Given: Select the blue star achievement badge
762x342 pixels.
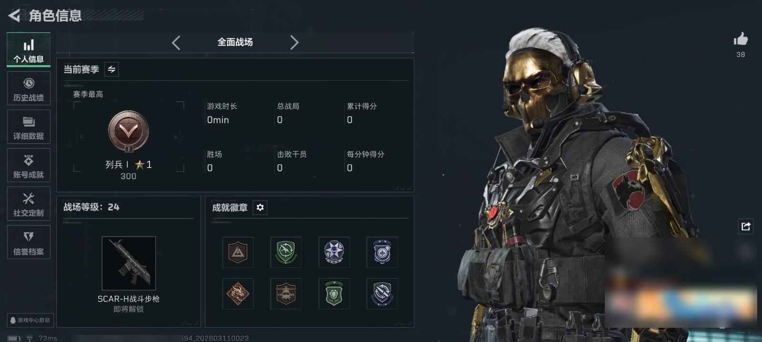Looking at the screenshot, I should [x=334, y=252].
